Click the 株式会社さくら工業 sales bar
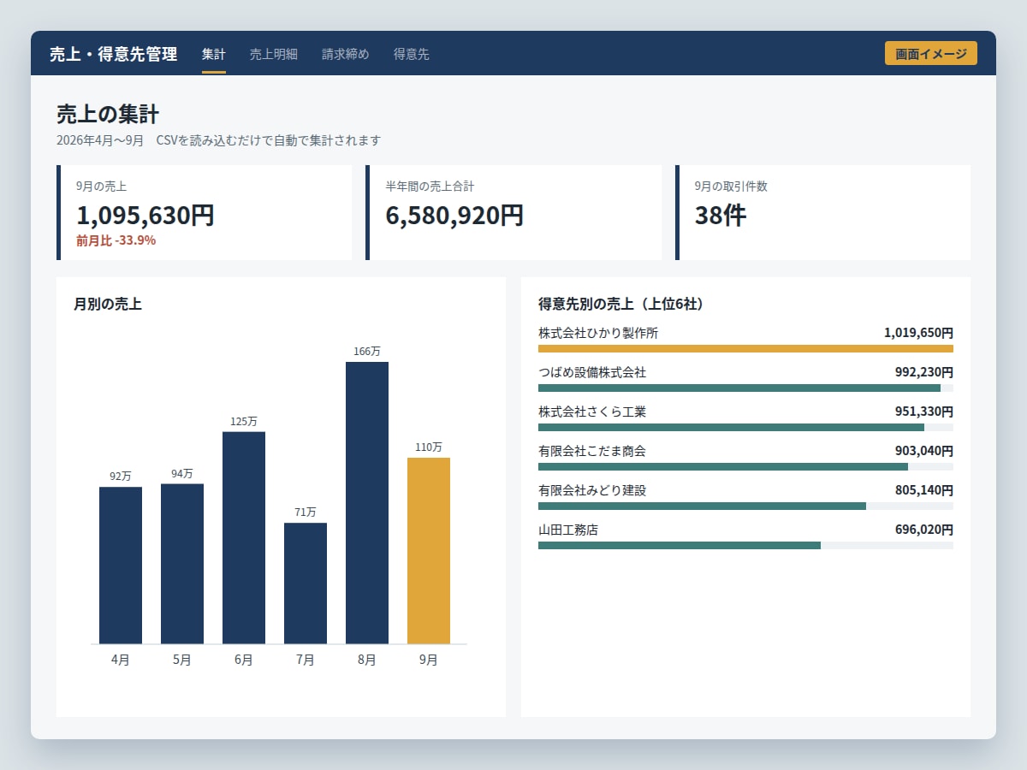 [x=745, y=428]
